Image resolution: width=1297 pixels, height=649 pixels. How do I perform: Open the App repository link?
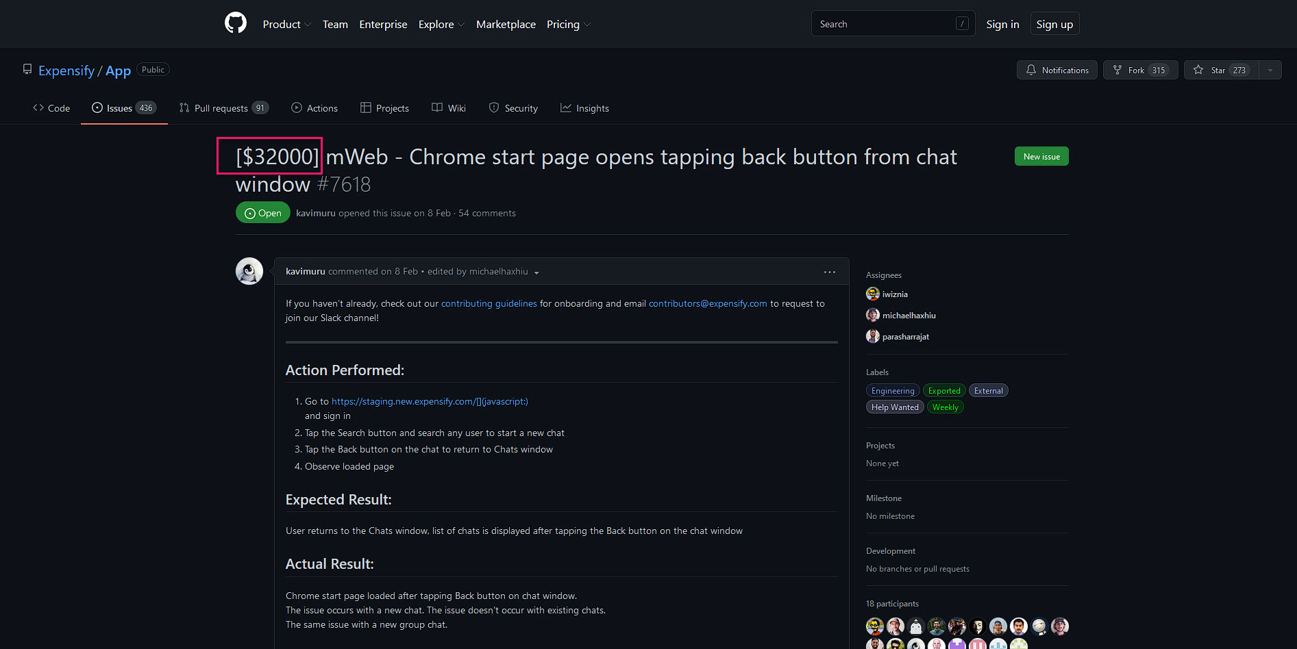coord(118,71)
